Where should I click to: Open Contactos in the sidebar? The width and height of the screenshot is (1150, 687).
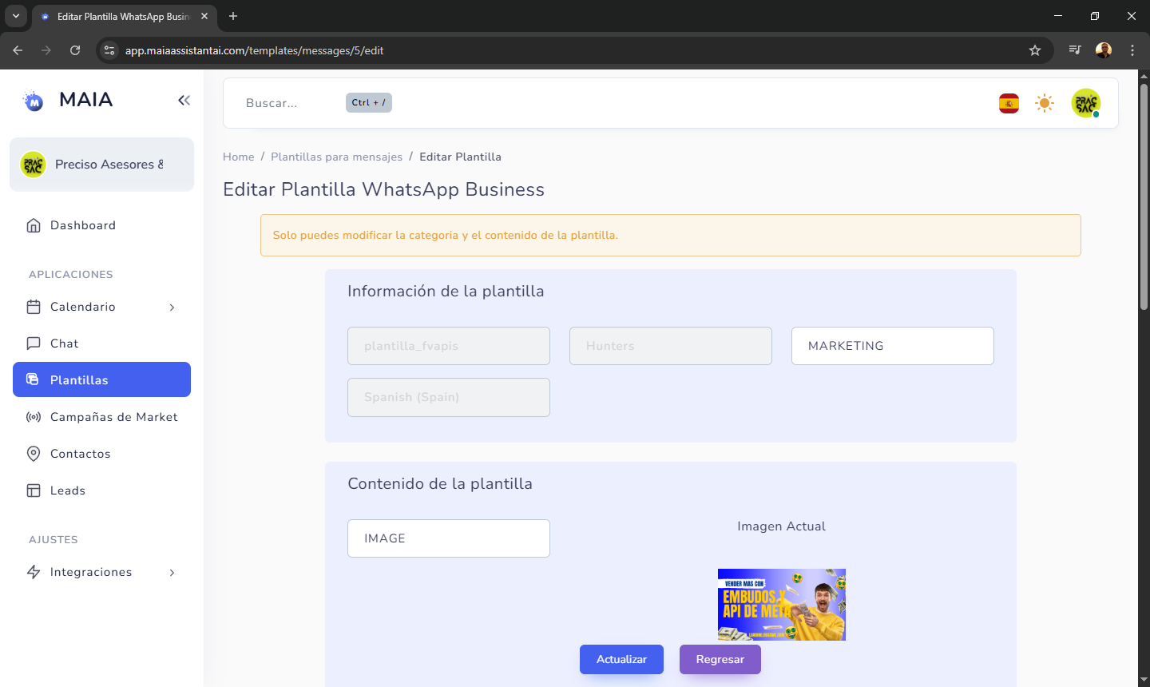tap(80, 454)
